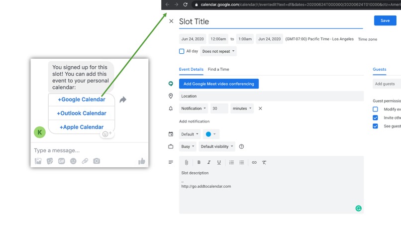Click the Grammarly icon in description
The height and width of the screenshot is (226, 401).
[358, 209]
